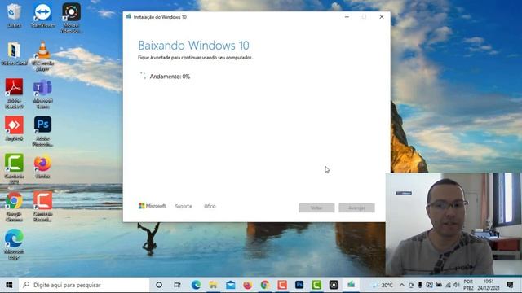The width and height of the screenshot is (522, 293).
Task: Launch Google Chrome from the taskbar
Action: point(265,285)
